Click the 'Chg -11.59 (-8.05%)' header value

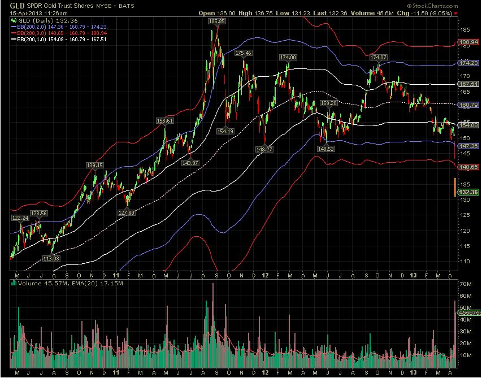click(424, 13)
